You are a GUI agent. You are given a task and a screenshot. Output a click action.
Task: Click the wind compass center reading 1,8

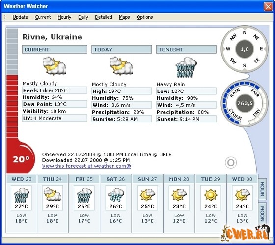(x=245, y=49)
